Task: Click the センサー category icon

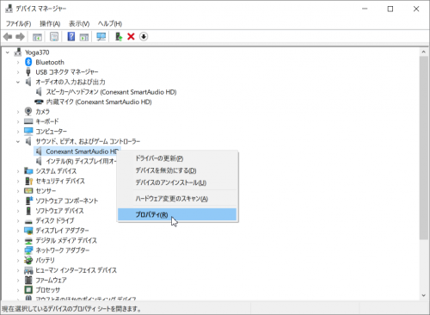Action: click(28, 191)
